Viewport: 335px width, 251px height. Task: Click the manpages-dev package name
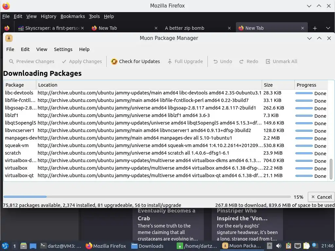[x=21, y=138]
